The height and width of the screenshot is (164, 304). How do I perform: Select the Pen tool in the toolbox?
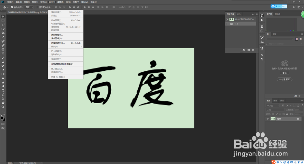click(x=3, y=95)
